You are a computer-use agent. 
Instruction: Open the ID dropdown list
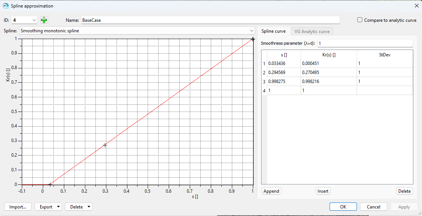[x=35, y=20]
